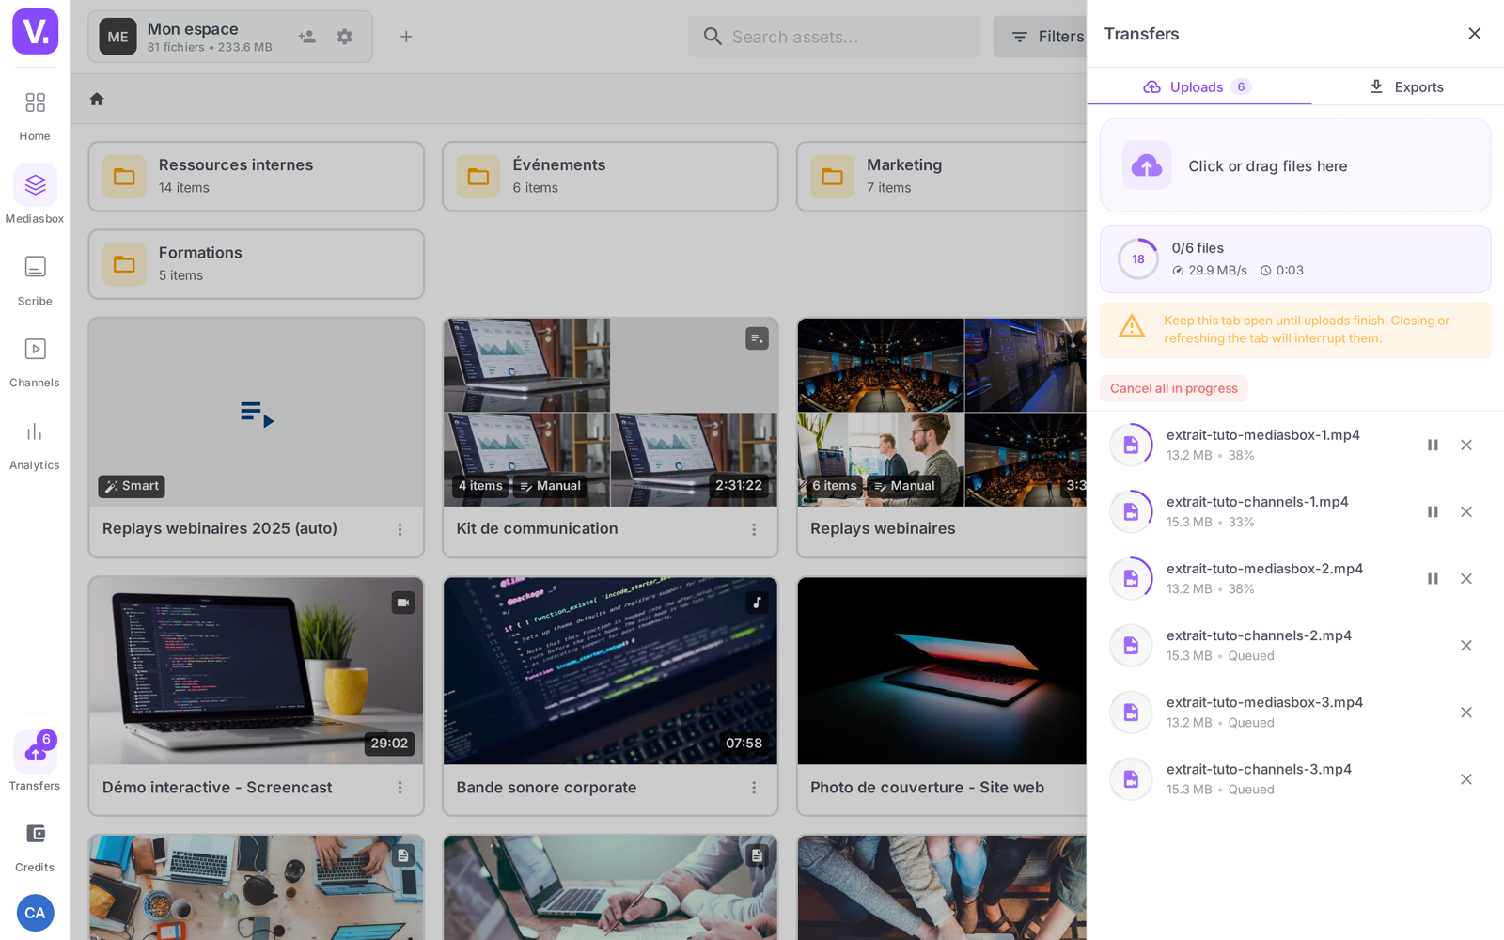
Task: Open the Replays webinaires 2025 (auto) playlist thumbnail
Action: 257,413
